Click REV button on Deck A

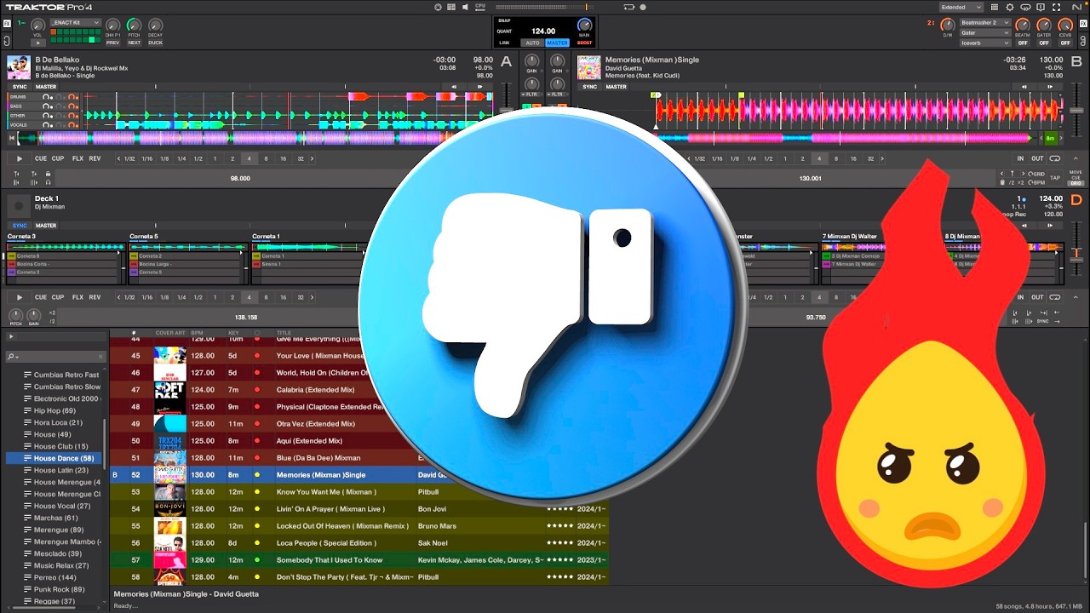(95, 158)
